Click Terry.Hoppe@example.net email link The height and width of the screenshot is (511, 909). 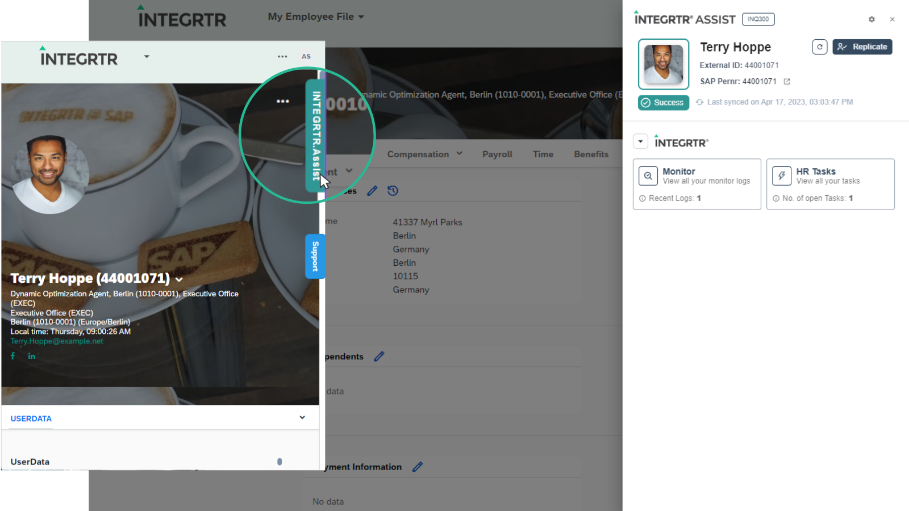pos(57,341)
